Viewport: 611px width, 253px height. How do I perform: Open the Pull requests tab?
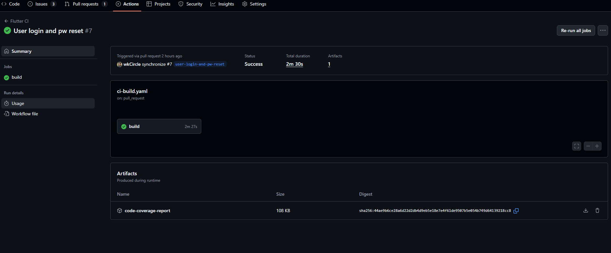click(x=85, y=4)
